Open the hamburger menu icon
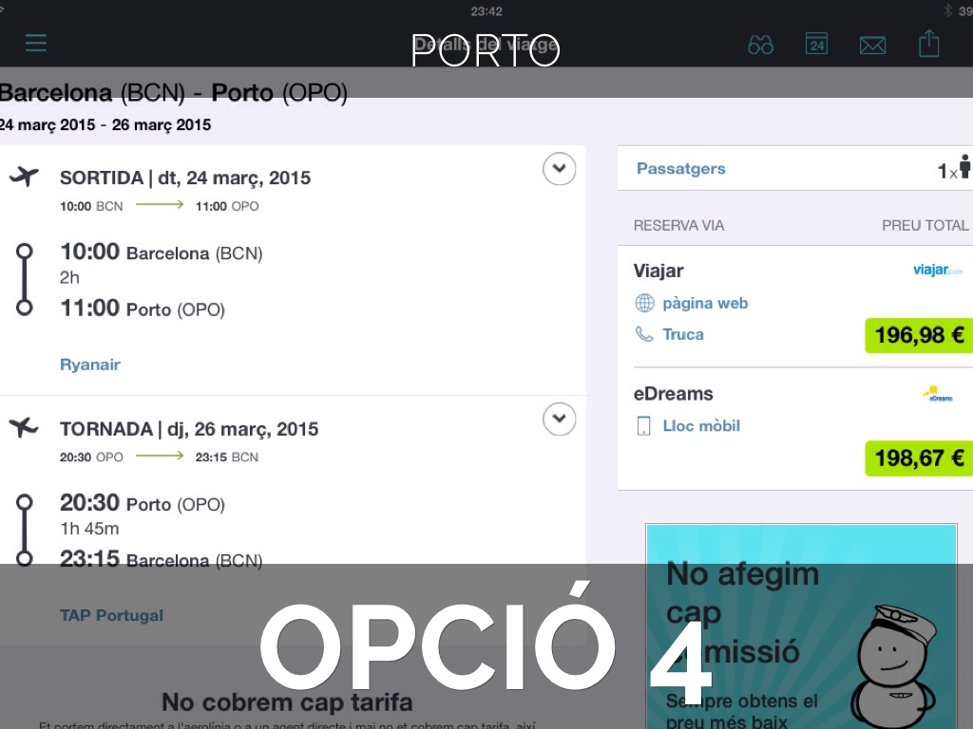 (x=36, y=43)
